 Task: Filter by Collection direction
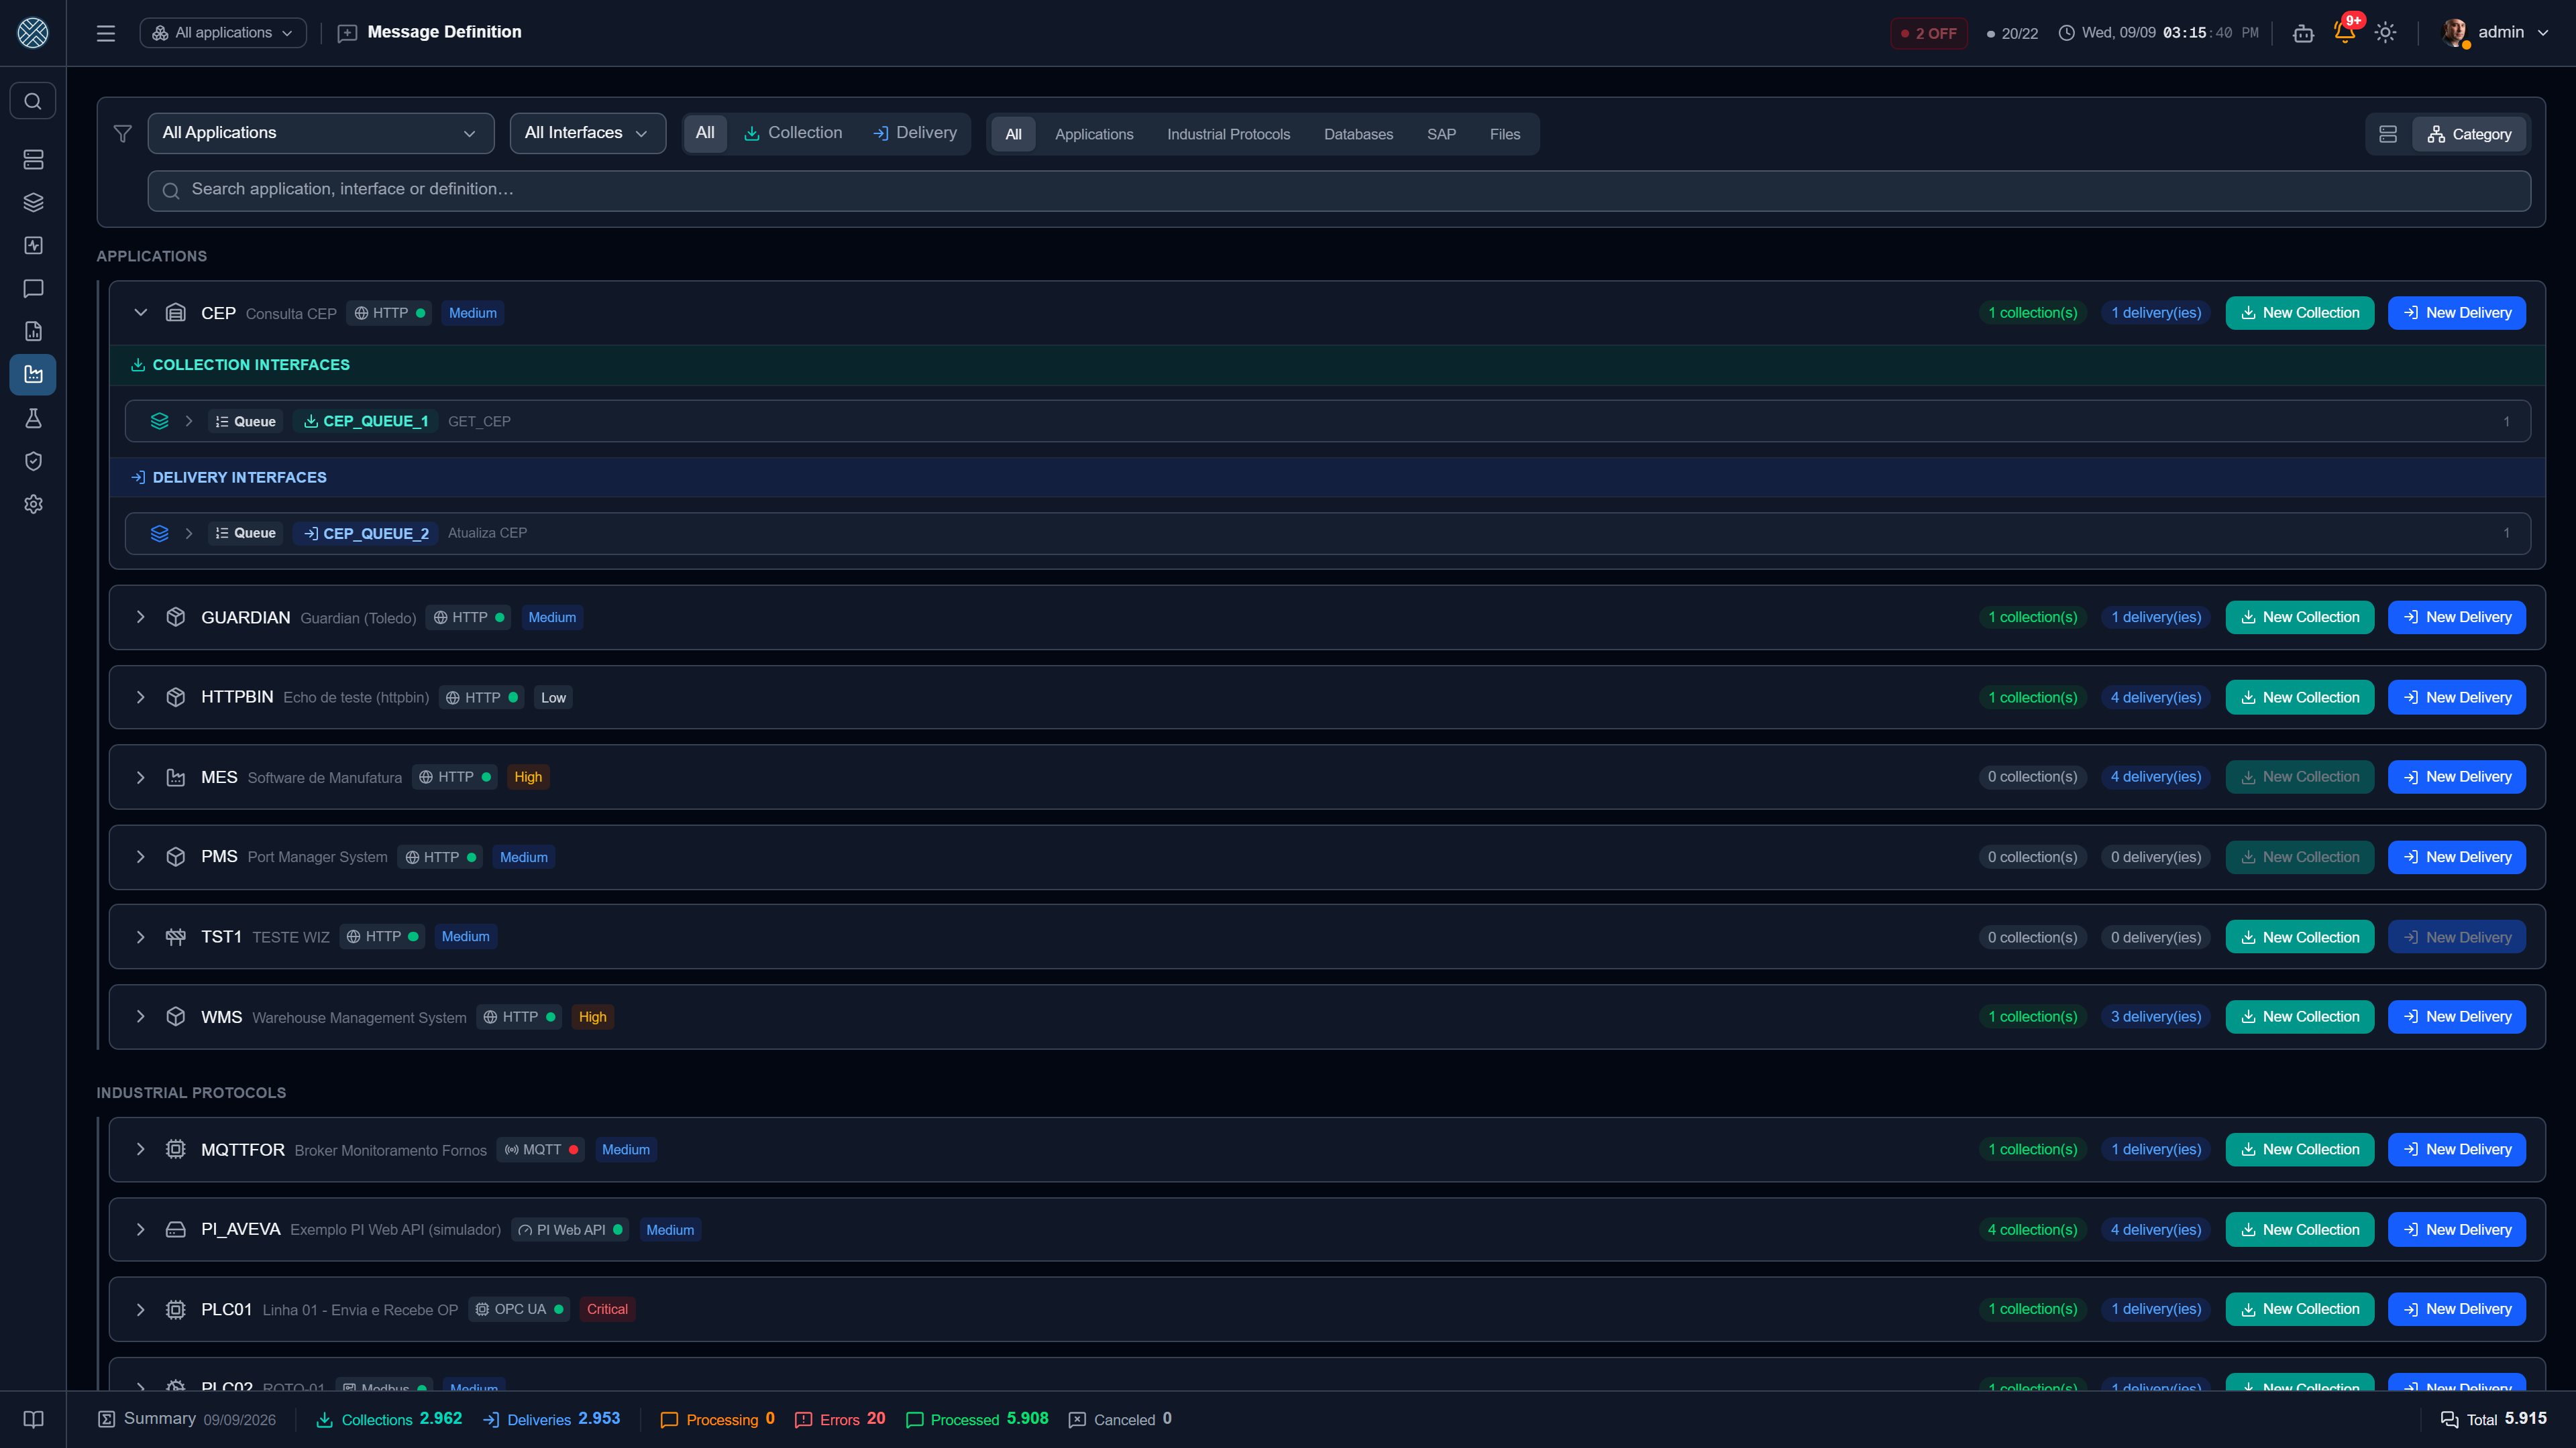[793, 133]
